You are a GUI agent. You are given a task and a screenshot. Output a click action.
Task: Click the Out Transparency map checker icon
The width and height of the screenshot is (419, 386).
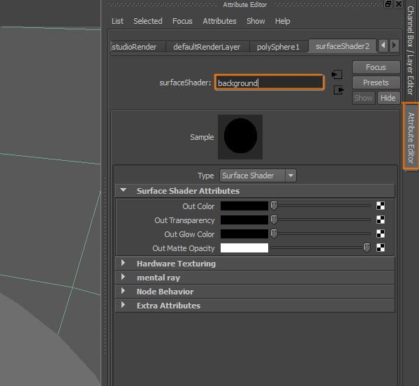(381, 220)
